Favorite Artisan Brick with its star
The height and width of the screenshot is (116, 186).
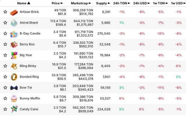point(5,12)
